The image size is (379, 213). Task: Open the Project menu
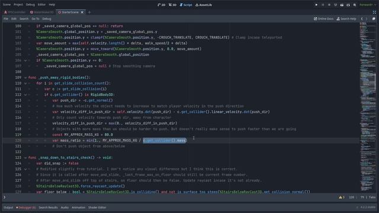coord(18,5)
